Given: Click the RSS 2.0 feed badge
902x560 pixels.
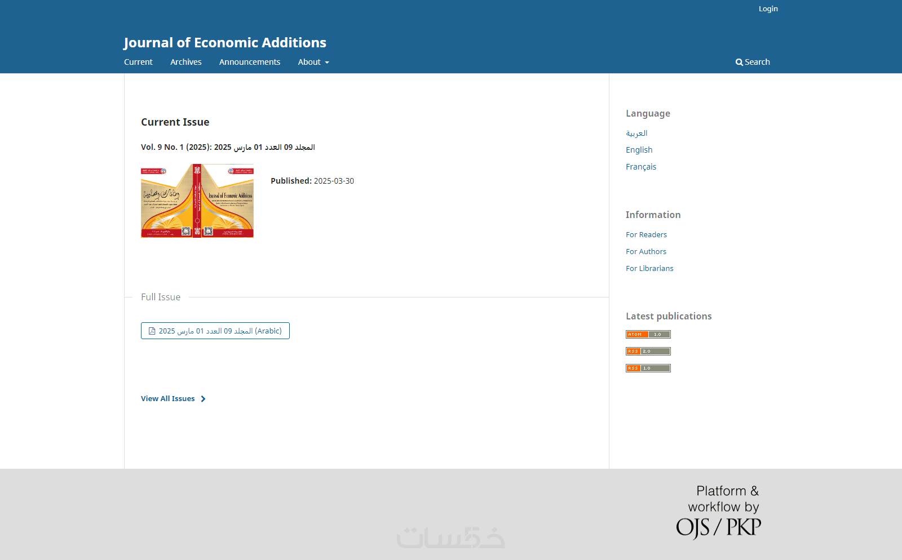Looking at the screenshot, I should (648, 351).
